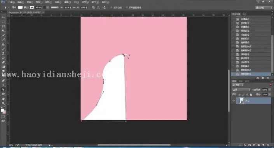Toggle 约束路径拖动 constrain path checkbox
The height and width of the screenshot is (148, 274).
pos(127,7)
